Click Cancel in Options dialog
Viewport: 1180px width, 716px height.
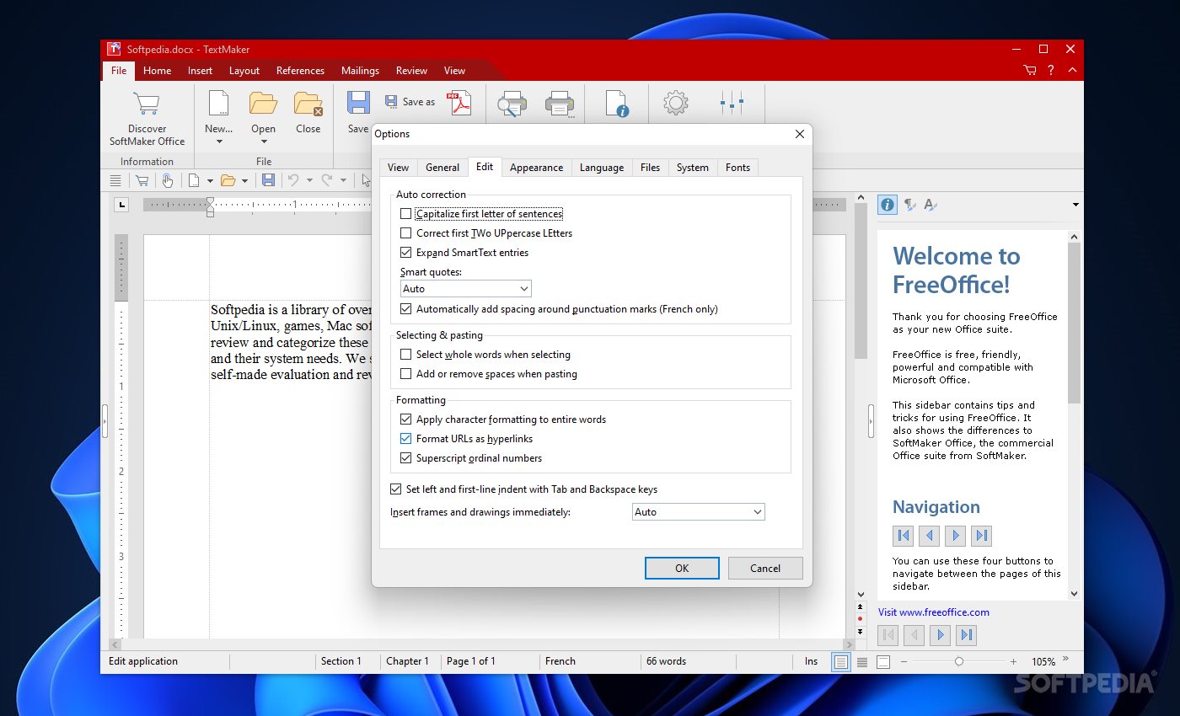(765, 569)
